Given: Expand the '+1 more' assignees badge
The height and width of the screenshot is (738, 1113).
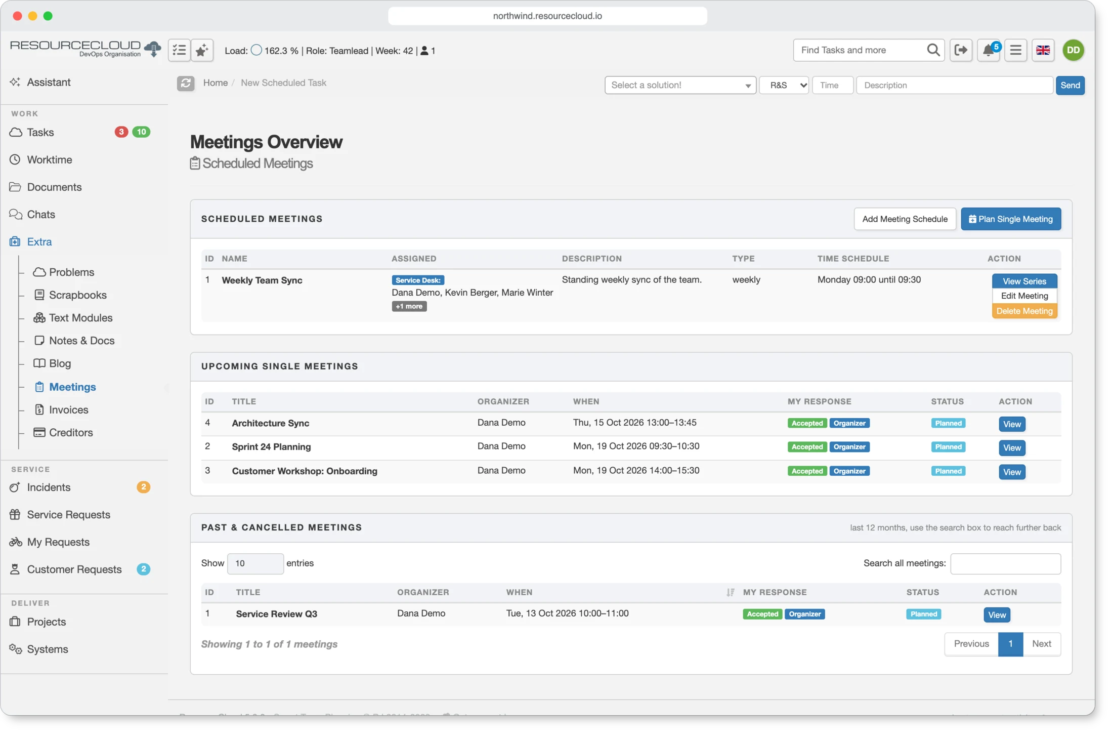Looking at the screenshot, I should [x=409, y=306].
